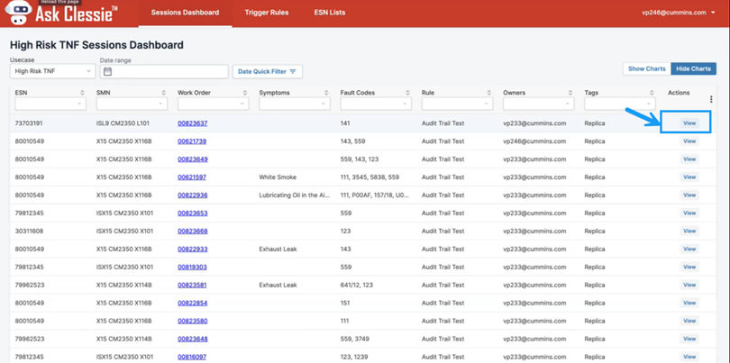Click owner vp246@cummins.com in the table

(534, 141)
